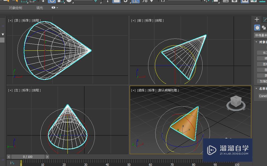The width and height of the screenshot is (267, 166).
Task: Select the Select Object arrow tool
Action: point(16,1)
